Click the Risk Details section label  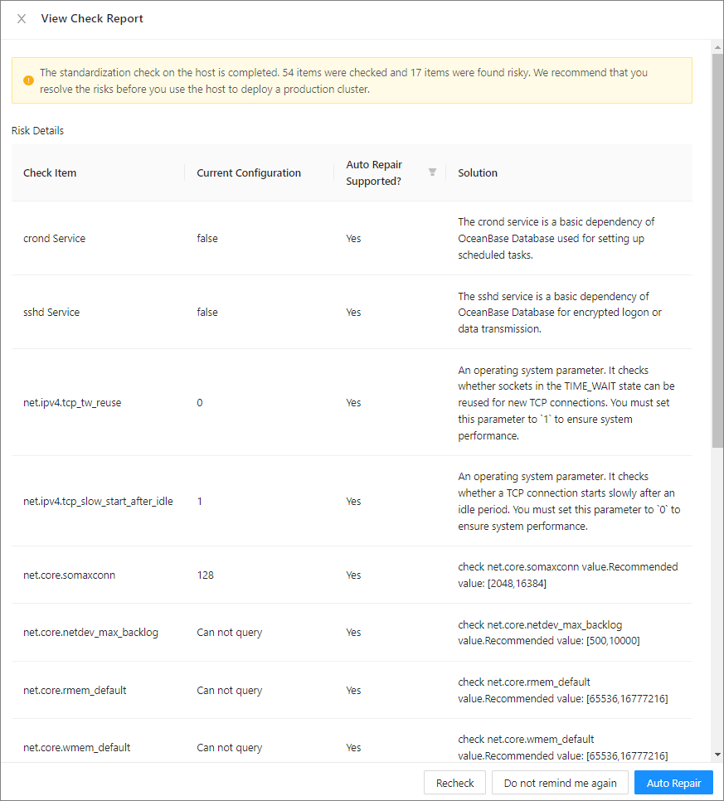[37, 131]
